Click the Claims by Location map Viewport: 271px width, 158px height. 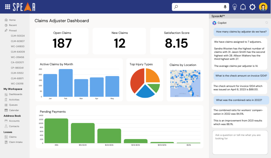click(x=185, y=83)
